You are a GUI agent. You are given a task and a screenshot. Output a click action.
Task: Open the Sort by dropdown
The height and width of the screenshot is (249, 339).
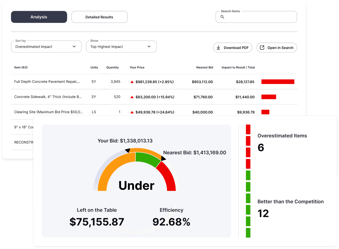click(x=46, y=47)
